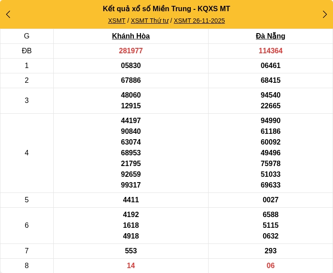
Task: Open the XSMT 26-11-2025 link
Action: point(199,21)
